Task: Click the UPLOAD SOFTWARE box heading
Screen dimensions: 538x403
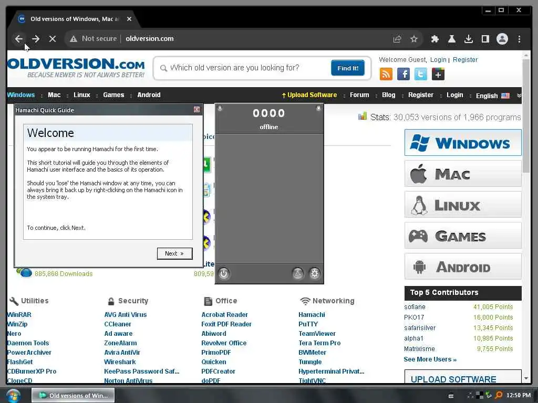Action: (x=453, y=379)
